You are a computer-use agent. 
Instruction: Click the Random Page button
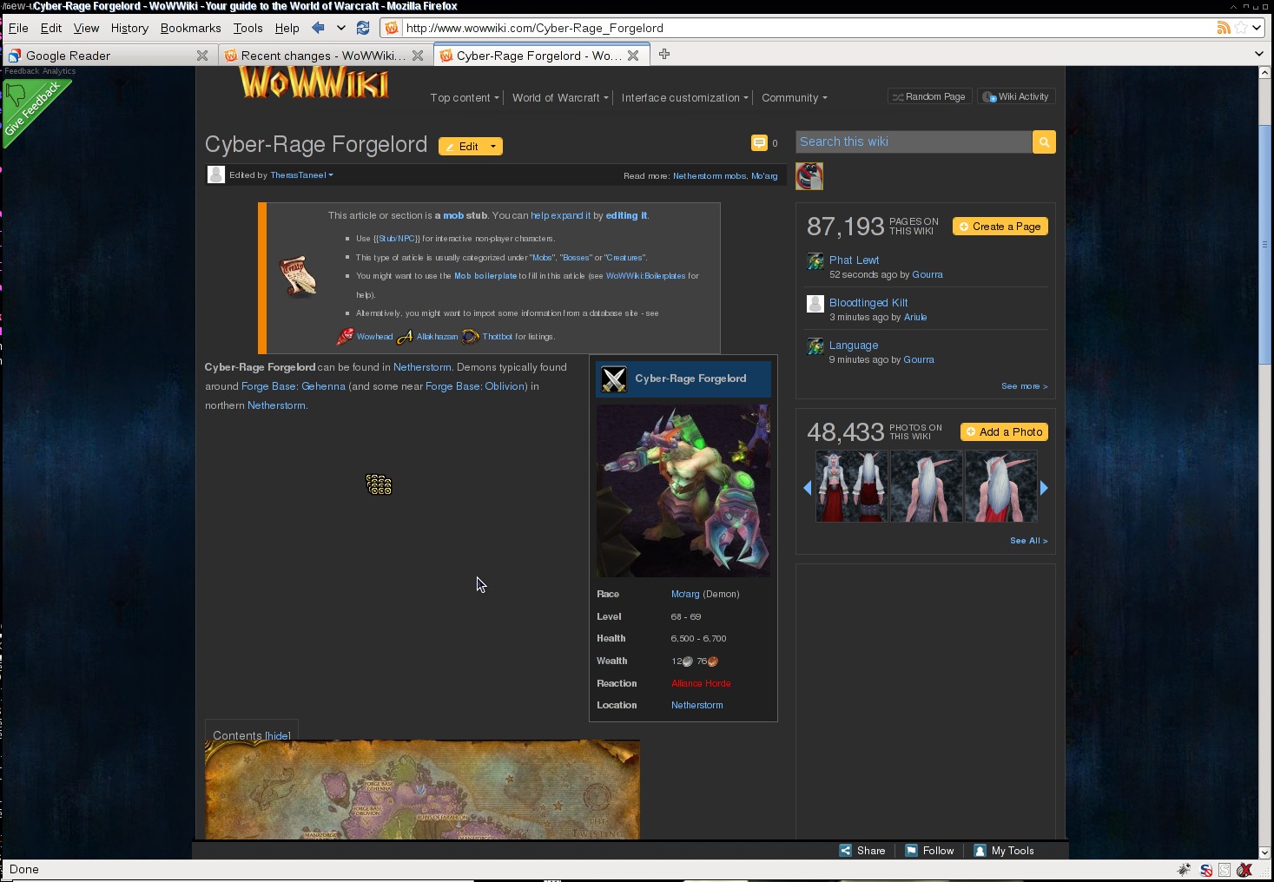pos(929,97)
